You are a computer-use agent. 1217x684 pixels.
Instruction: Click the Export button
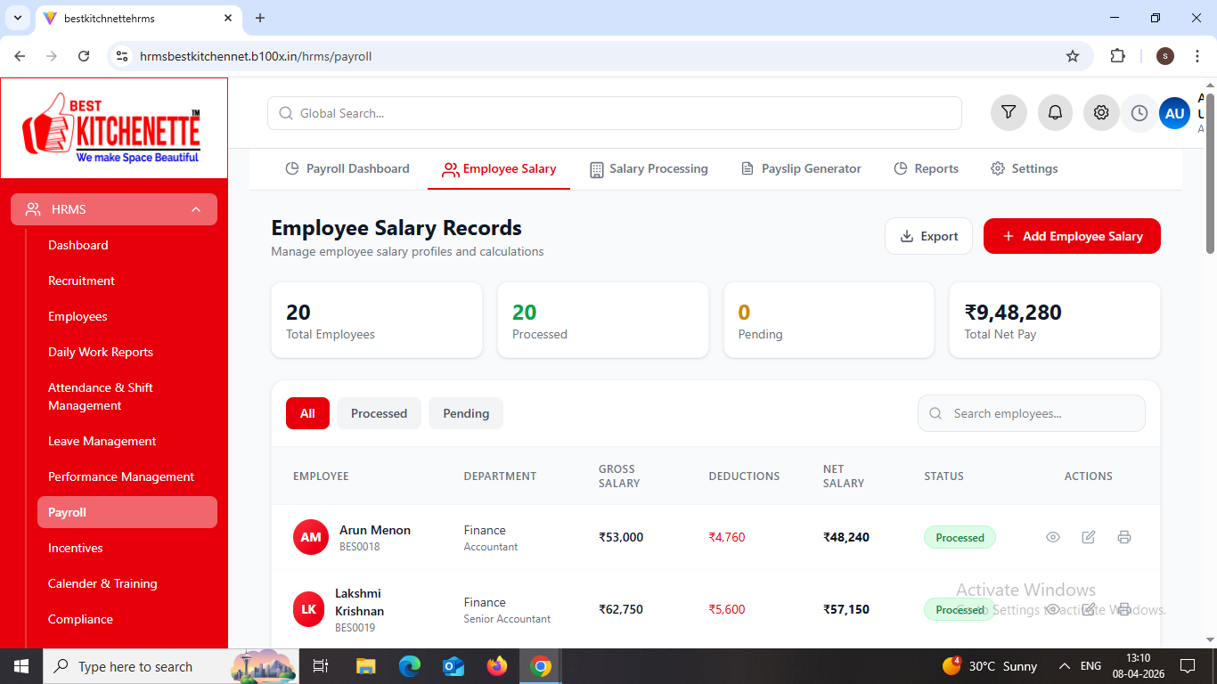pos(928,236)
